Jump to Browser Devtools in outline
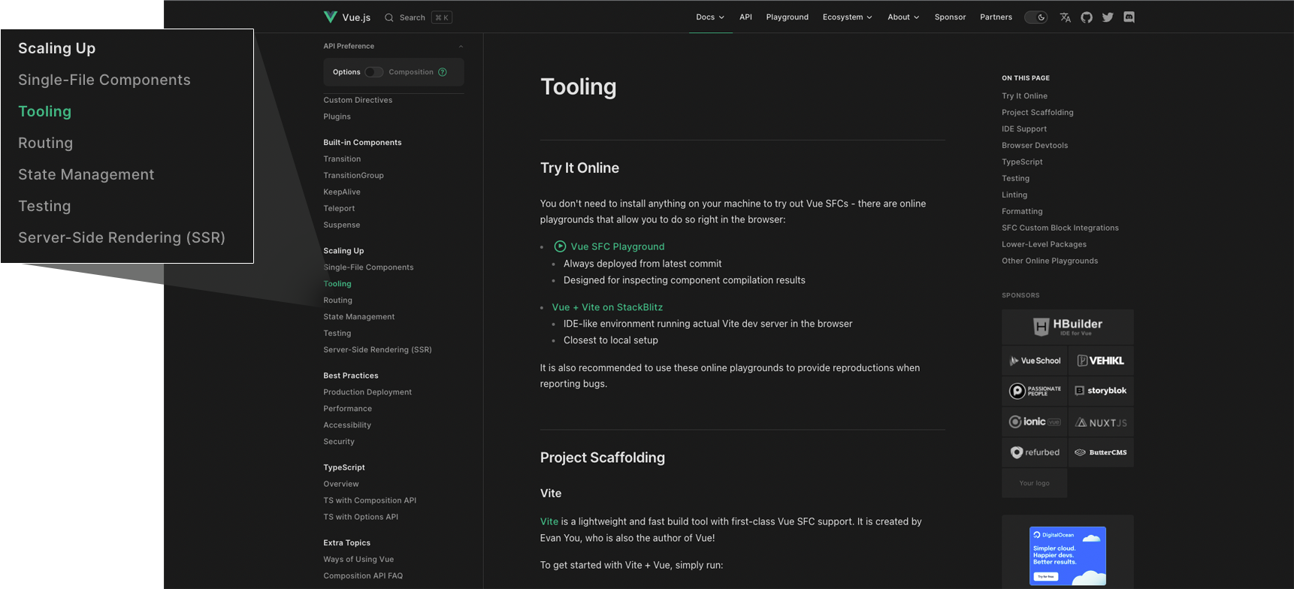 tap(1034, 146)
